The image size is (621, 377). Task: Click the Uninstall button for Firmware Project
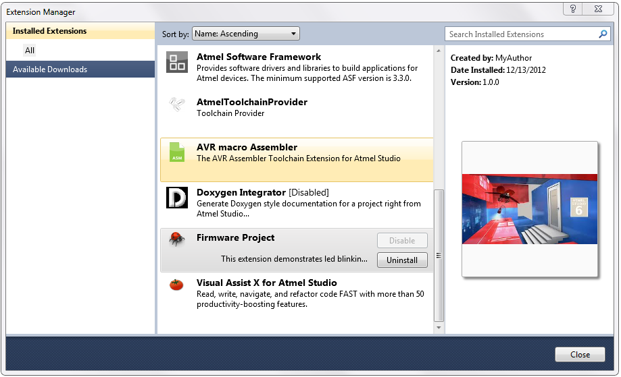pyautogui.click(x=402, y=260)
